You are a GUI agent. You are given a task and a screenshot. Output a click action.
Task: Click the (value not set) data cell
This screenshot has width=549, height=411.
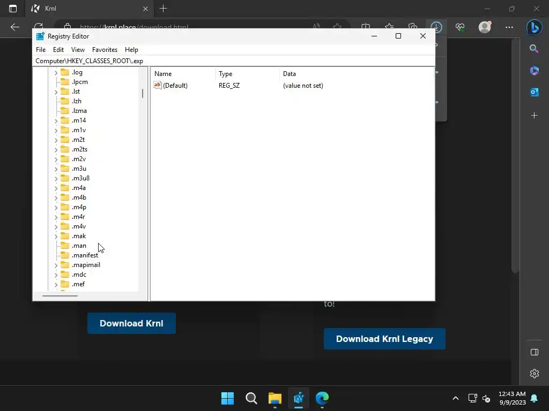click(303, 86)
